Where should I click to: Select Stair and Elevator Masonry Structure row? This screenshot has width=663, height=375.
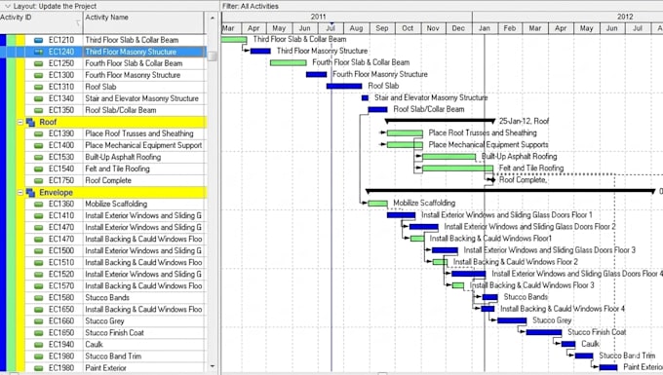(x=115, y=98)
